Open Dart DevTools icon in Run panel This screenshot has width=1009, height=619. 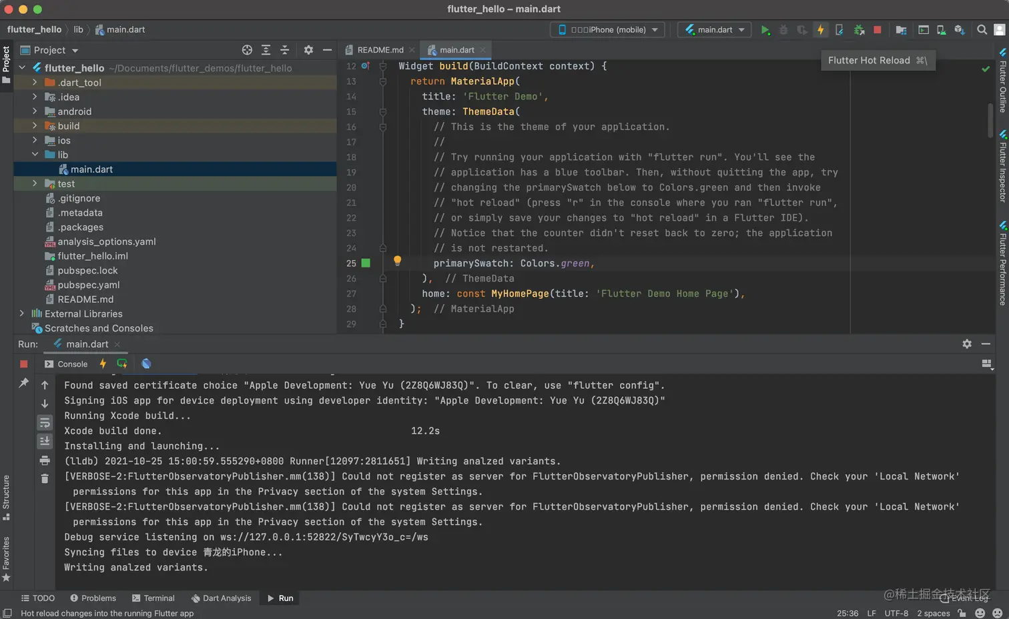146,364
